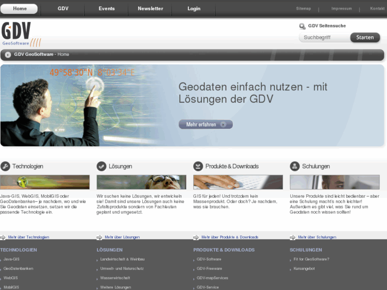Open the Weitere Lösungen footer link

point(116,287)
